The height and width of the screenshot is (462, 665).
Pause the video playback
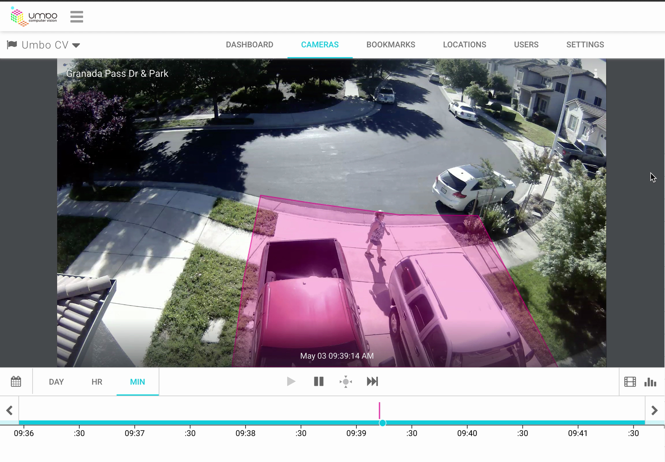[x=319, y=381]
